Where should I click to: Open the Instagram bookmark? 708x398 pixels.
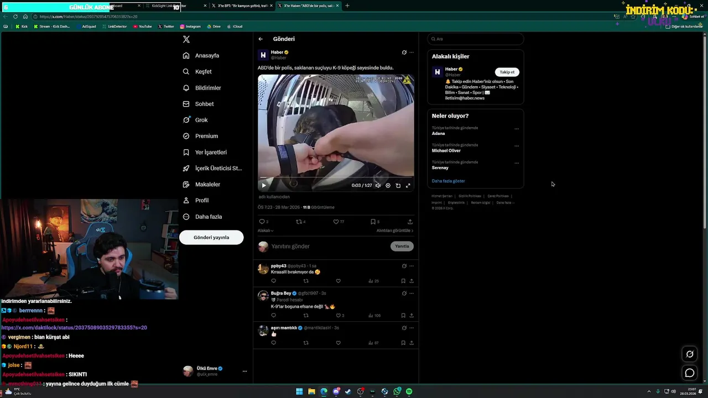(x=190, y=27)
